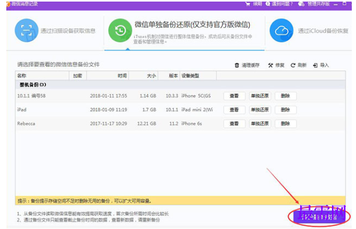
Task: Collapse the 整机备份 (3) group row
Action: tap(181, 85)
